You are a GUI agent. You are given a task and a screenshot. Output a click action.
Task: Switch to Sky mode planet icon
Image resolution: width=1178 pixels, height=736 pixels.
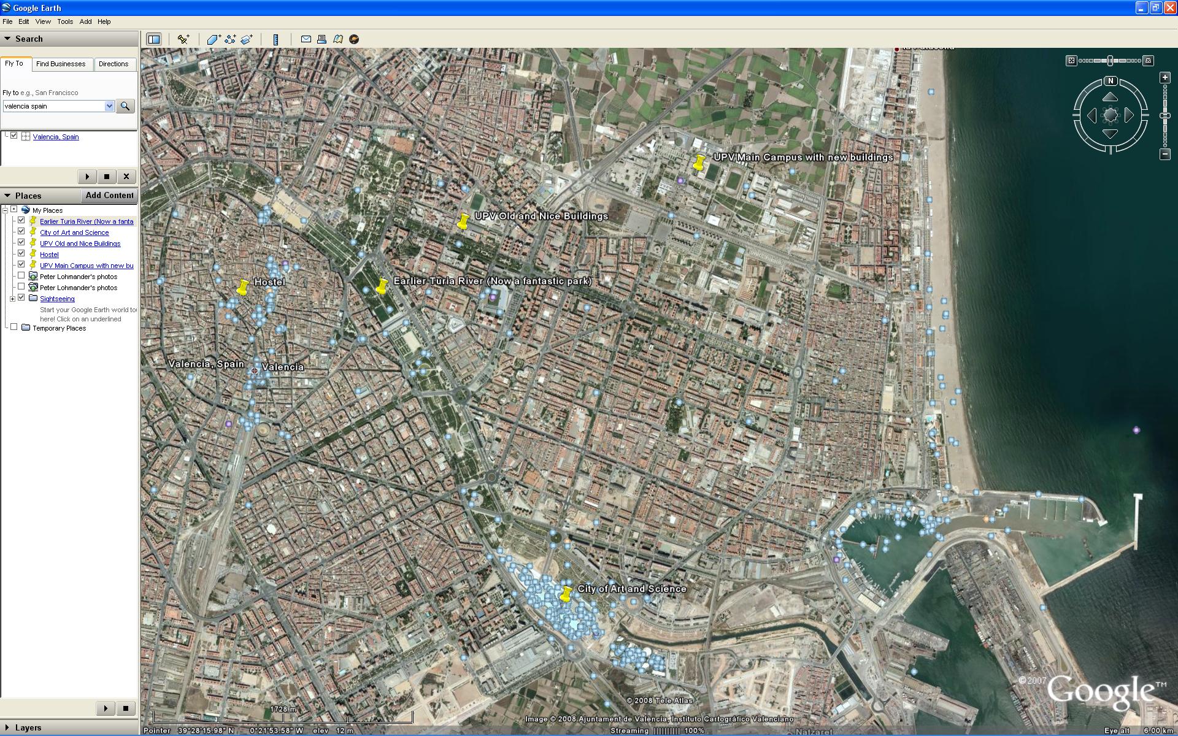354,39
